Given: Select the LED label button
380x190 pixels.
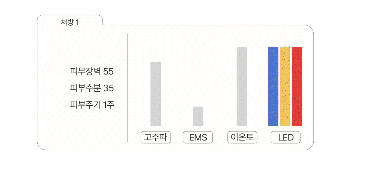Looking at the screenshot, I should (286, 137).
